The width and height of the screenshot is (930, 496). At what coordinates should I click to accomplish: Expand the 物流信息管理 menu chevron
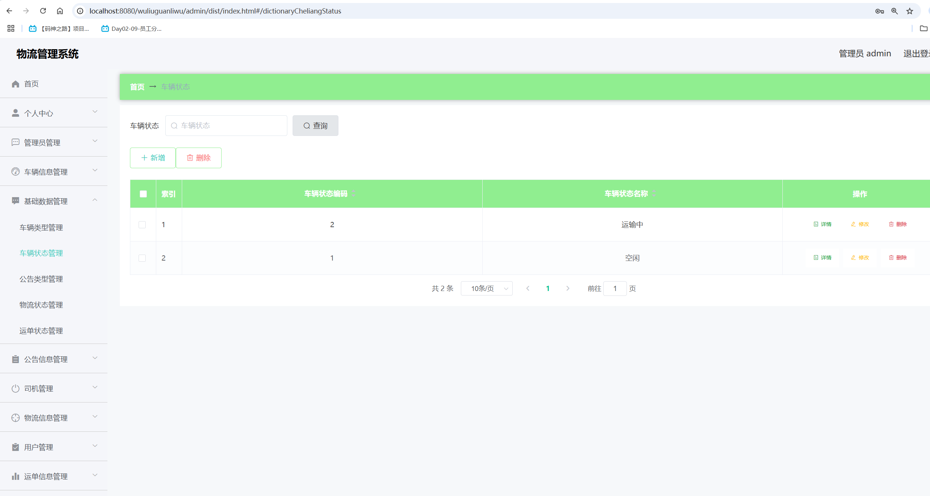click(x=95, y=416)
